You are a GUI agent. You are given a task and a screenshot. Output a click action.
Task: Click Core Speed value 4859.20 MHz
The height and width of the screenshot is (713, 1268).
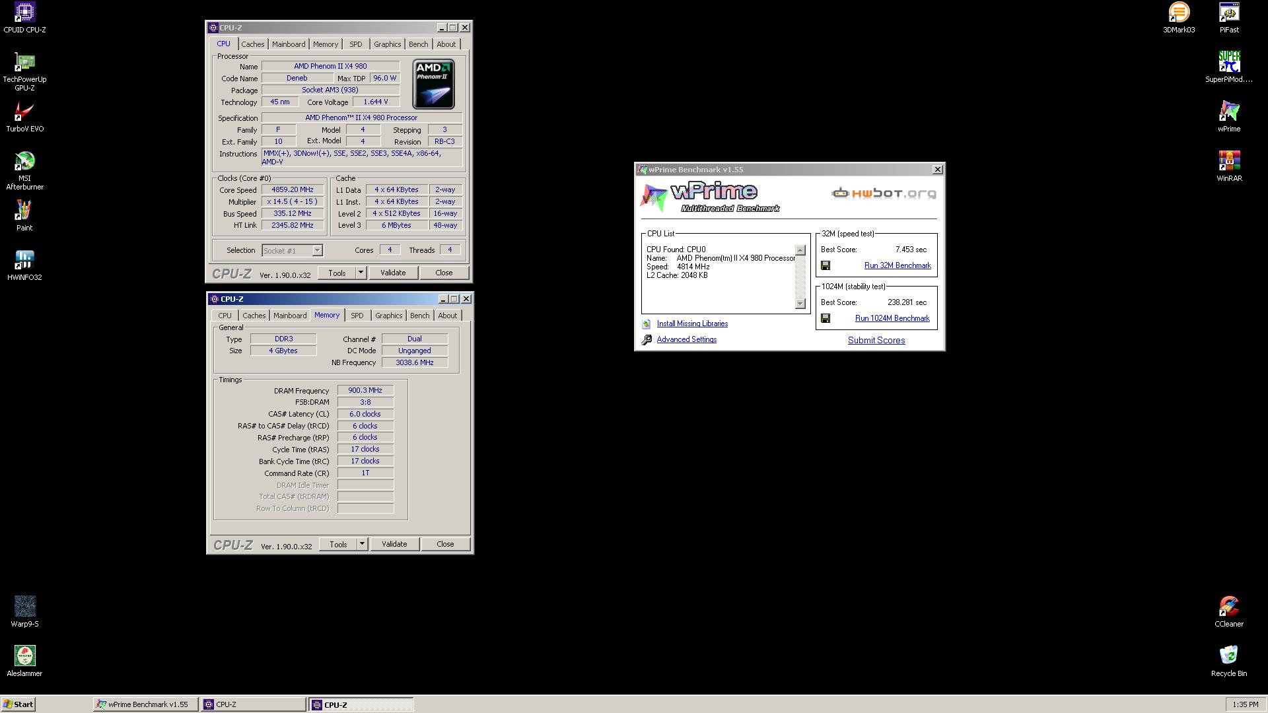coord(293,190)
